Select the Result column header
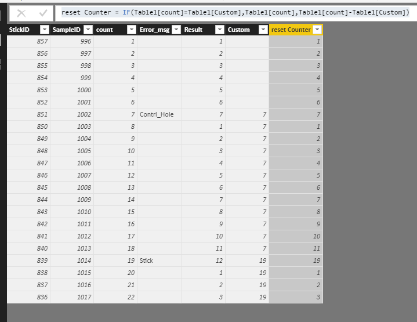417x322 pixels. point(204,30)
